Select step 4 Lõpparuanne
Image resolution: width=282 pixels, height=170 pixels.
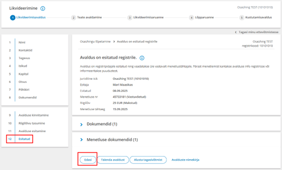point(201,17)
